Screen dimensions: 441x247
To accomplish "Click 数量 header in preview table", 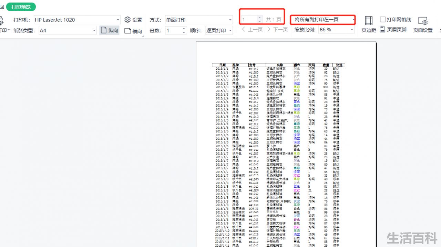I will [326, 65].
